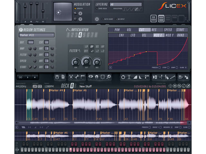Open the OUT selector box
206x154 pixels.
[x=31, y=42]
